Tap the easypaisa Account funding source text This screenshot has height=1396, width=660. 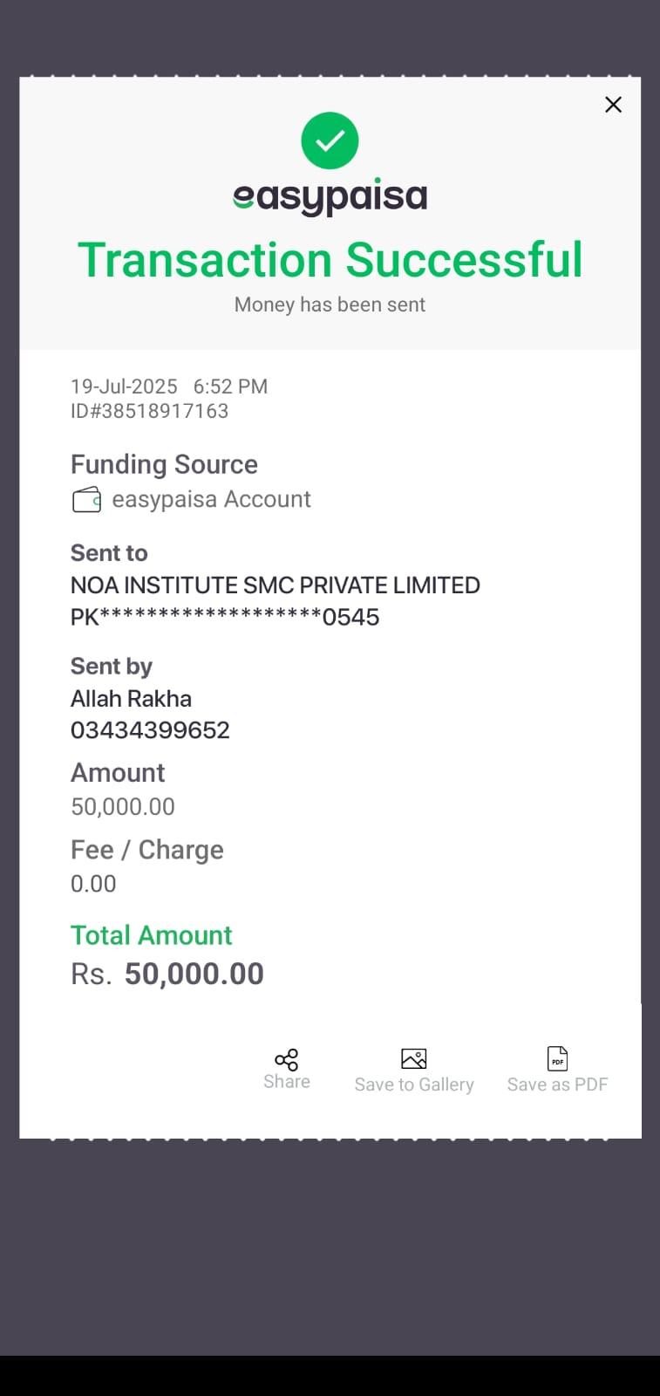tap(211, 500)
